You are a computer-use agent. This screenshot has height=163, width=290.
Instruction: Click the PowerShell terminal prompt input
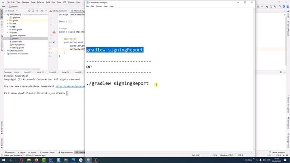[67, 93]
